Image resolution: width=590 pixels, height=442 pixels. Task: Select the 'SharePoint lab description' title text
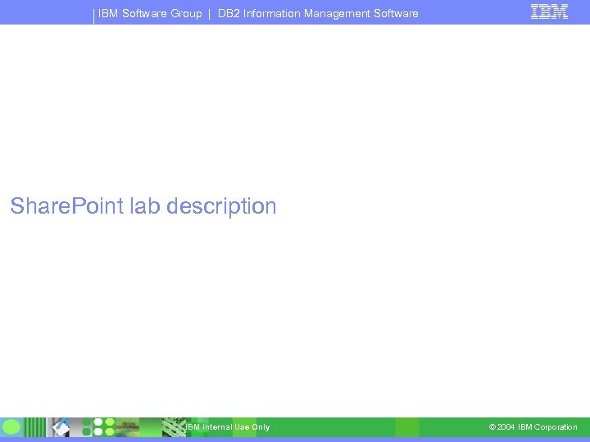click(x=143, y=206)
